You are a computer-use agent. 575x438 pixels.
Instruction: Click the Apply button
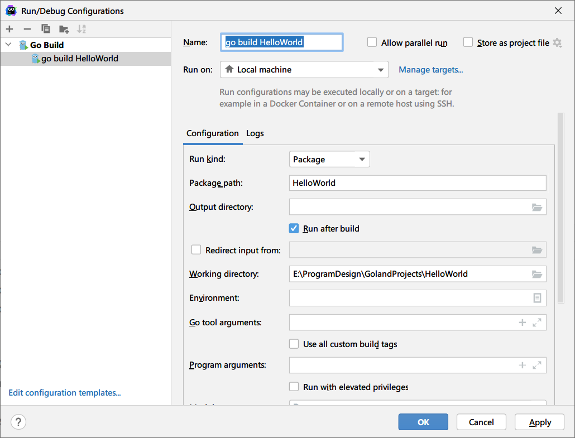coord(540,422)
